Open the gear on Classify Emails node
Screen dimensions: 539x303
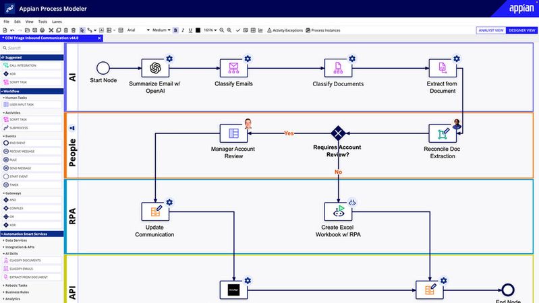(248, 59)
